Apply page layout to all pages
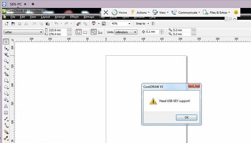 [94, 32]
